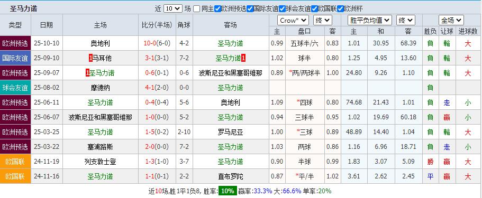Click the 塞浦路斯 team name
The image size is (482, 198).
click(x=100, y=147)
